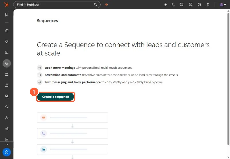Viewport: 230px width, 159px height.
Task: Click the 'Book more meetings' bullet text
Action: point(60,68)
